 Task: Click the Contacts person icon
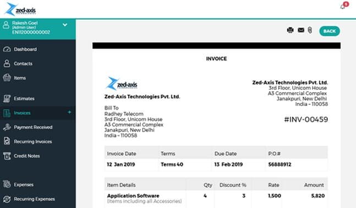(7, 63)
